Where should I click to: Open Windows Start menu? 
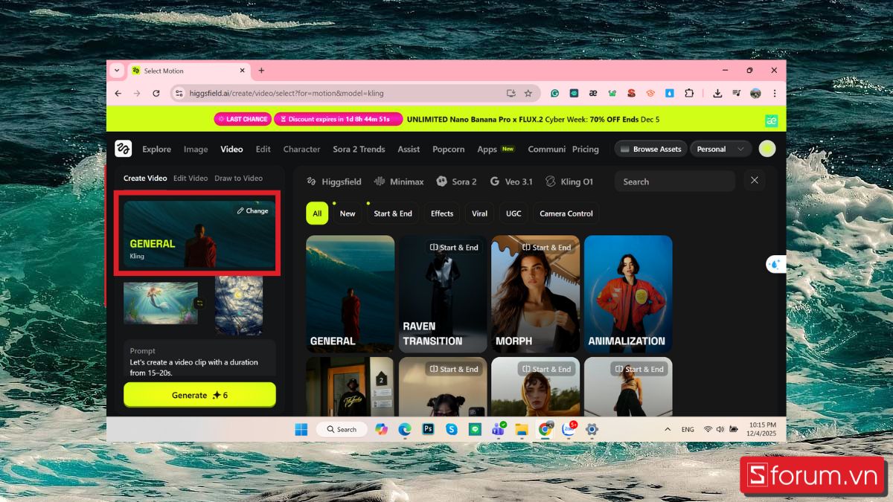point(301,429)
